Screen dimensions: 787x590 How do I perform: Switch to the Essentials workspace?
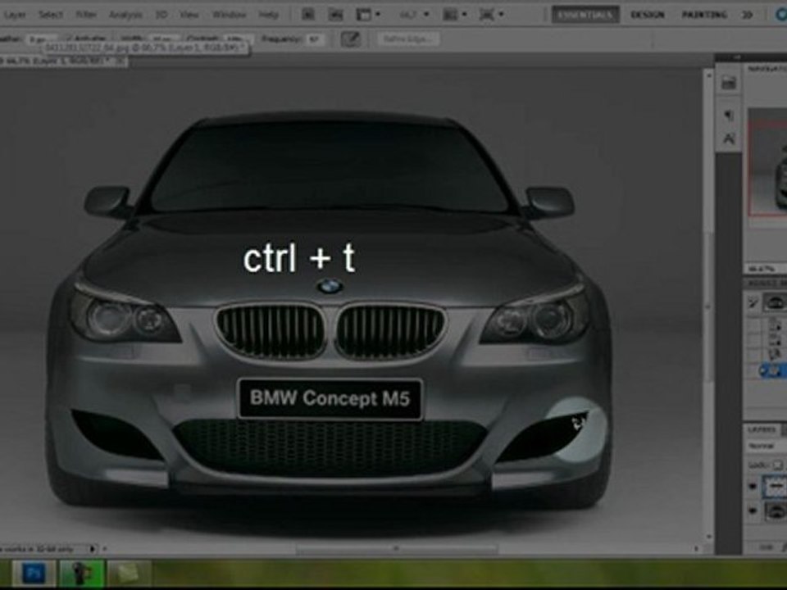pyautogui.click(x=585, y=15)
